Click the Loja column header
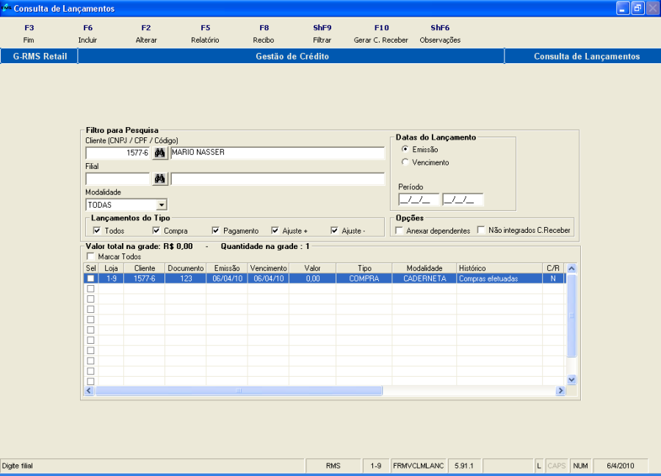The image size is (661, 476). 112,268
